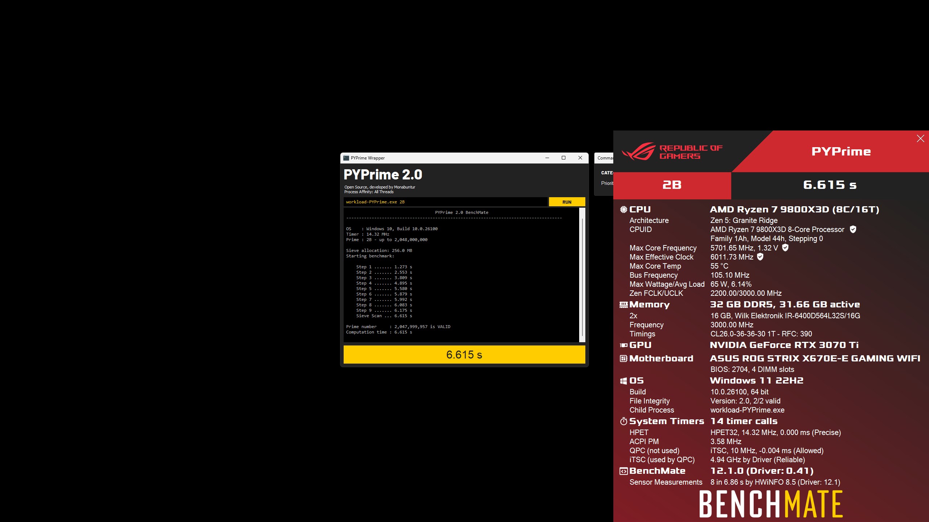Click the 65 W, 6.14% wattage value
This screenshot has width=929, height=522.
[x=731, y=284]
